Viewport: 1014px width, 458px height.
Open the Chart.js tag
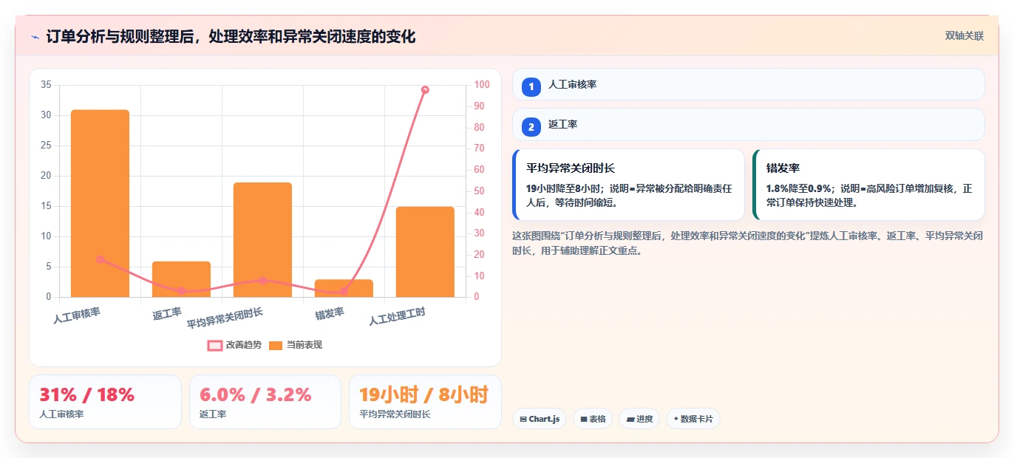click(x=540, y=419)
